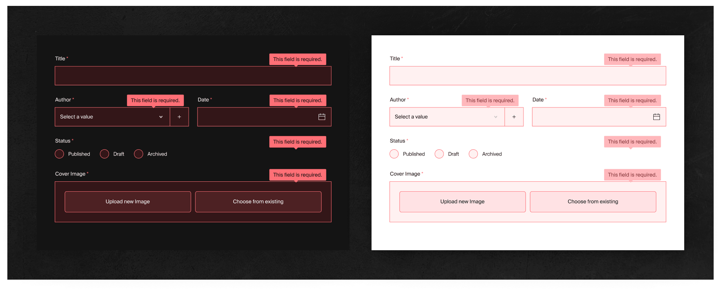Click the 'Title' label in light form
Screen dimensions: 721x291
395,58
